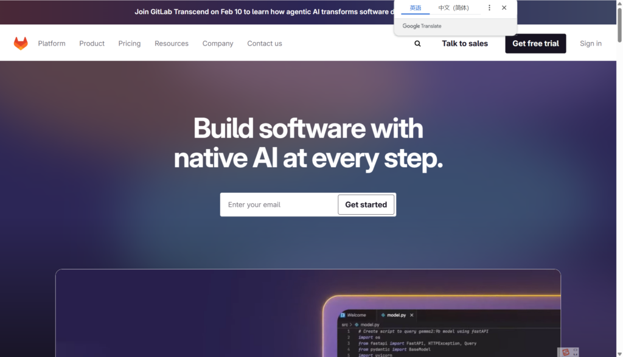Click the 'Build software with' hero heading
Screen dimensions: 623x357
[308, 128]
